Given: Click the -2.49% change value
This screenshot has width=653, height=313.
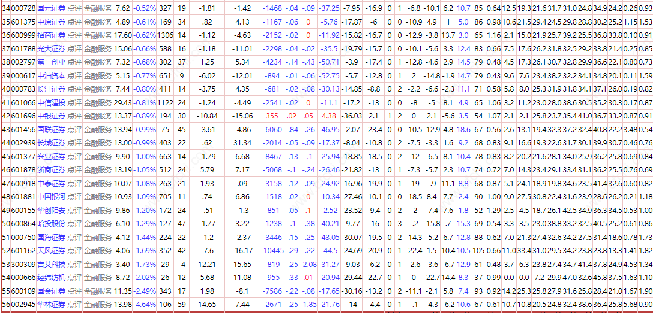Looking at the screenshot, I should click(x=145, y=291).
